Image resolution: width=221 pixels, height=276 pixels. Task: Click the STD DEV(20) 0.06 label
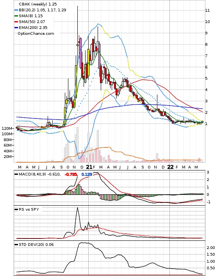[36, 244]
